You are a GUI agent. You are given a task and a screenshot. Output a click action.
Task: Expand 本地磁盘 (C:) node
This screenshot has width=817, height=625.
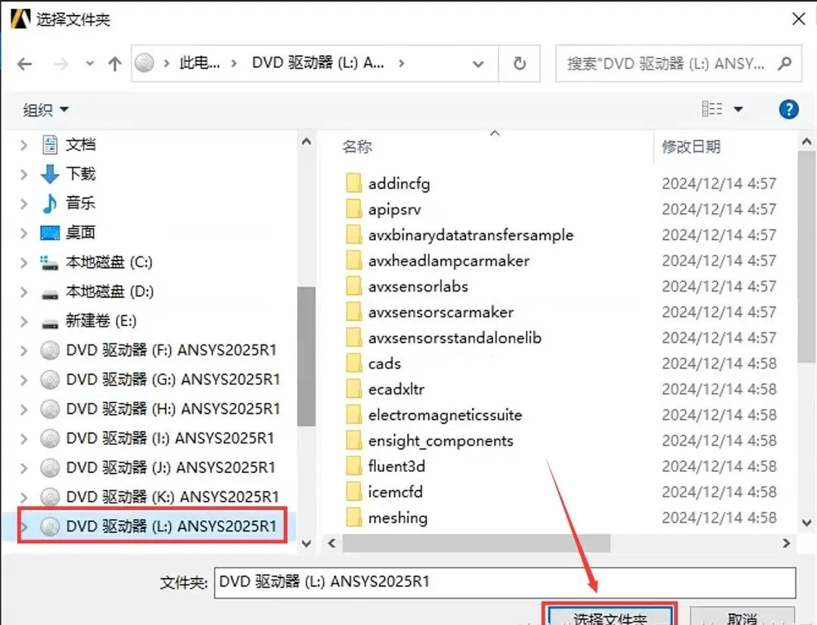click(23, 263)
